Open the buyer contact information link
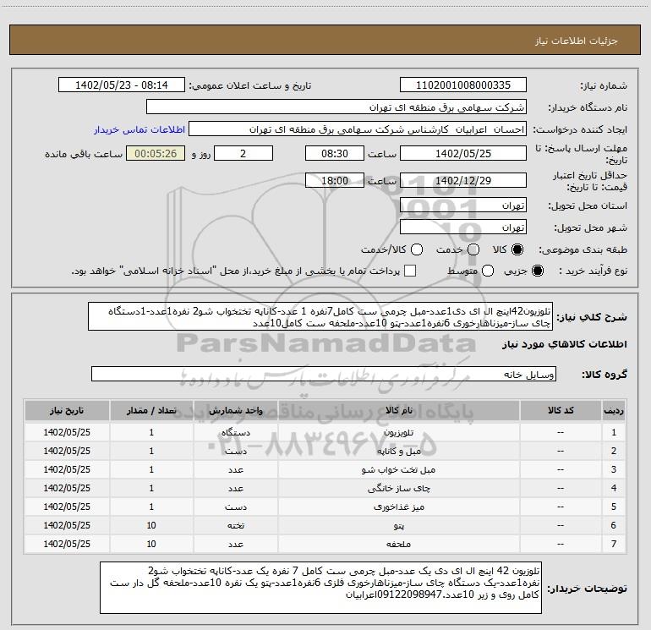 (x=139, y=129)
